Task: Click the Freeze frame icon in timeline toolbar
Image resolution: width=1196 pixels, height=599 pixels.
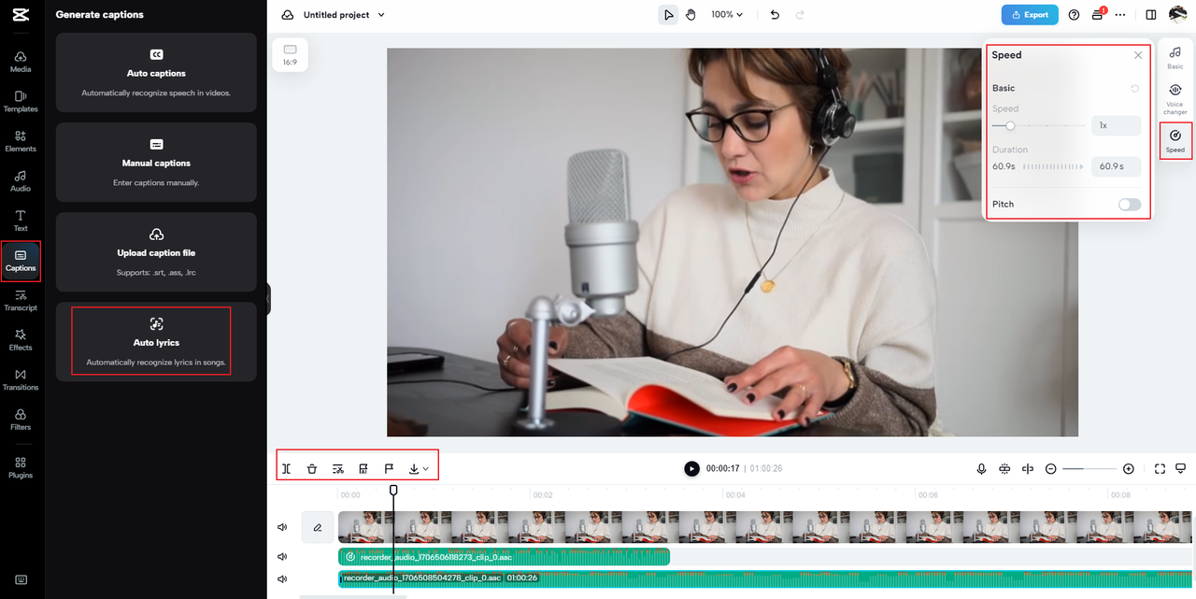Action: pos(363,468)
